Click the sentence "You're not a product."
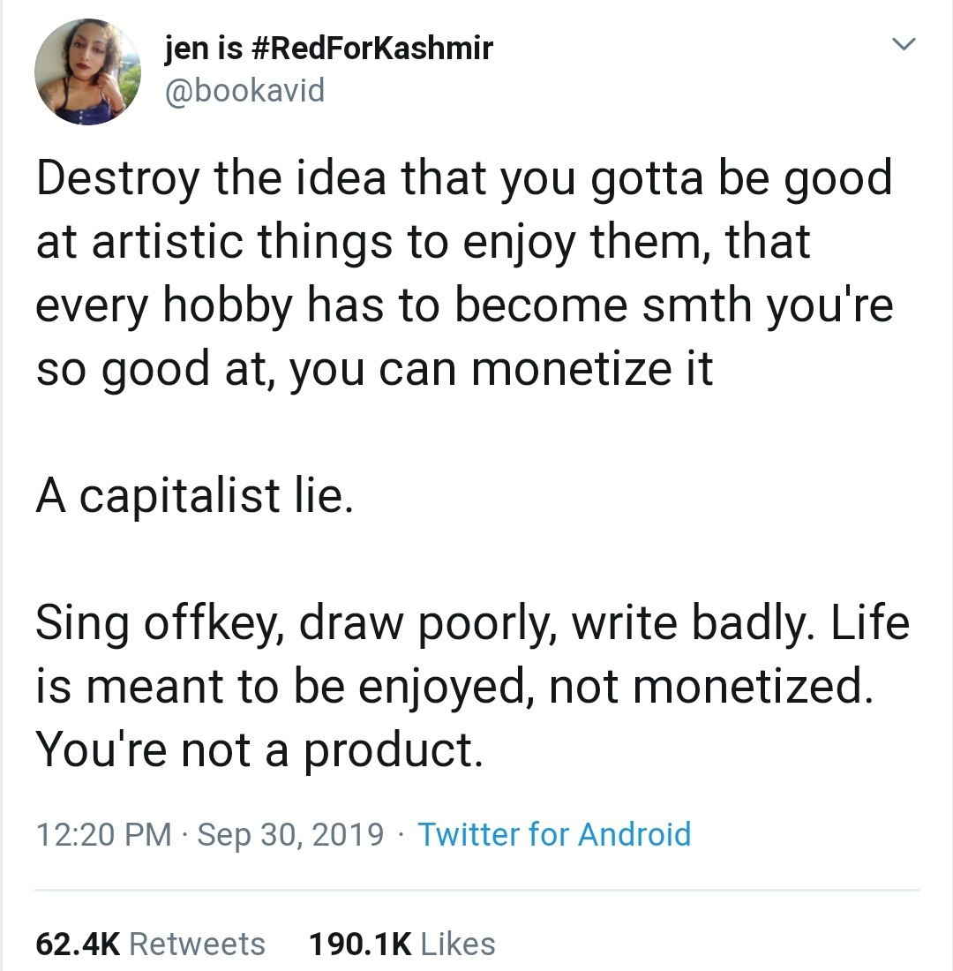953x971 pixels. [x=259, y=750]
